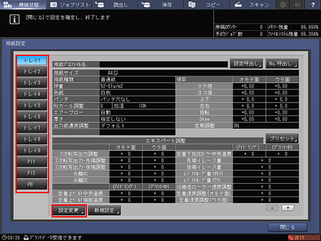Open the ジョブリスト tab
Image resolution: width=321 pixels, height=241 pixels.
tap(69, 4)
